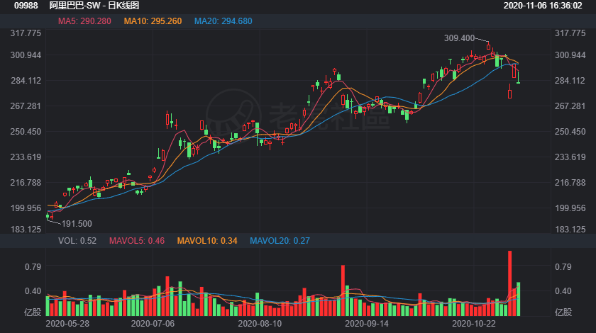Screen dimensions: 596x333
Task: Click right volume axis value 0.40
Action: [x=563, y=291]
